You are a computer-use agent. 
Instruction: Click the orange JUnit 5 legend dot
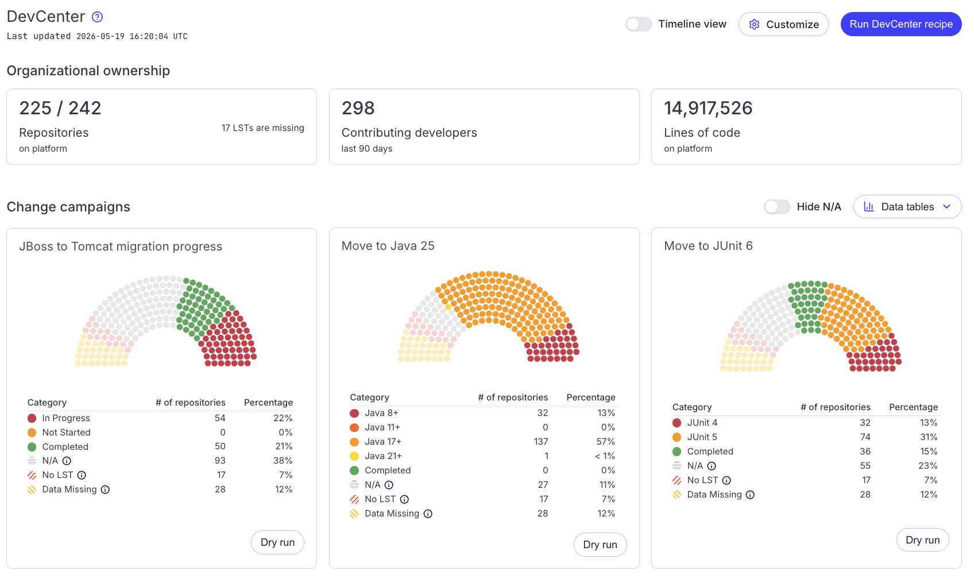click(677, 437)
